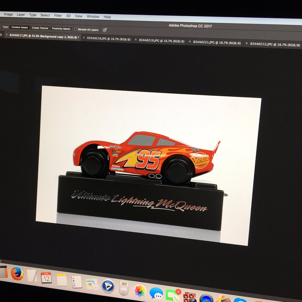
Task: Open TextEdit from the Dock
Action: 32,275
